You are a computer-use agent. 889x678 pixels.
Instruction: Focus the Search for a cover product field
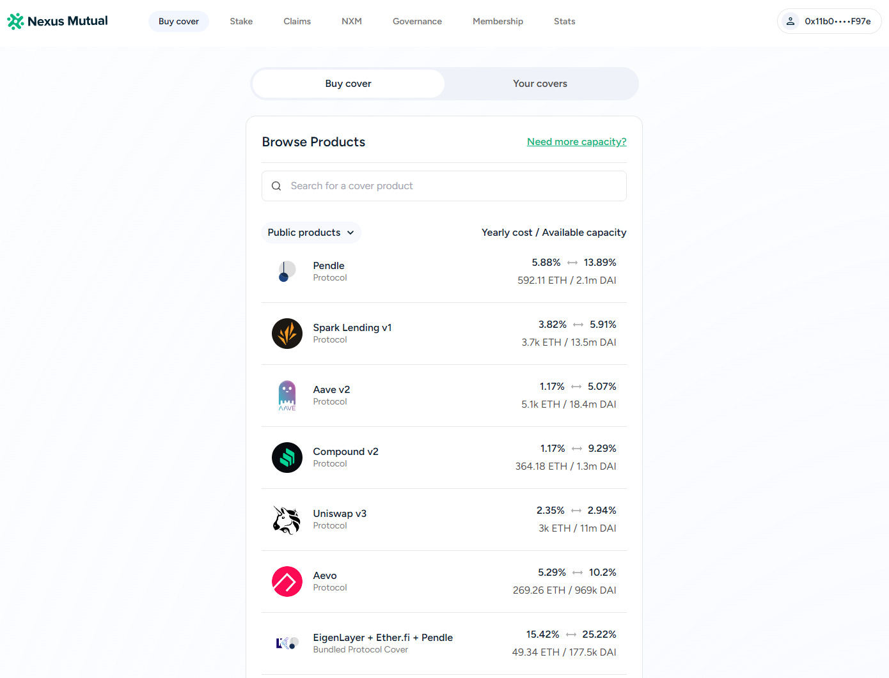[444, 186]
